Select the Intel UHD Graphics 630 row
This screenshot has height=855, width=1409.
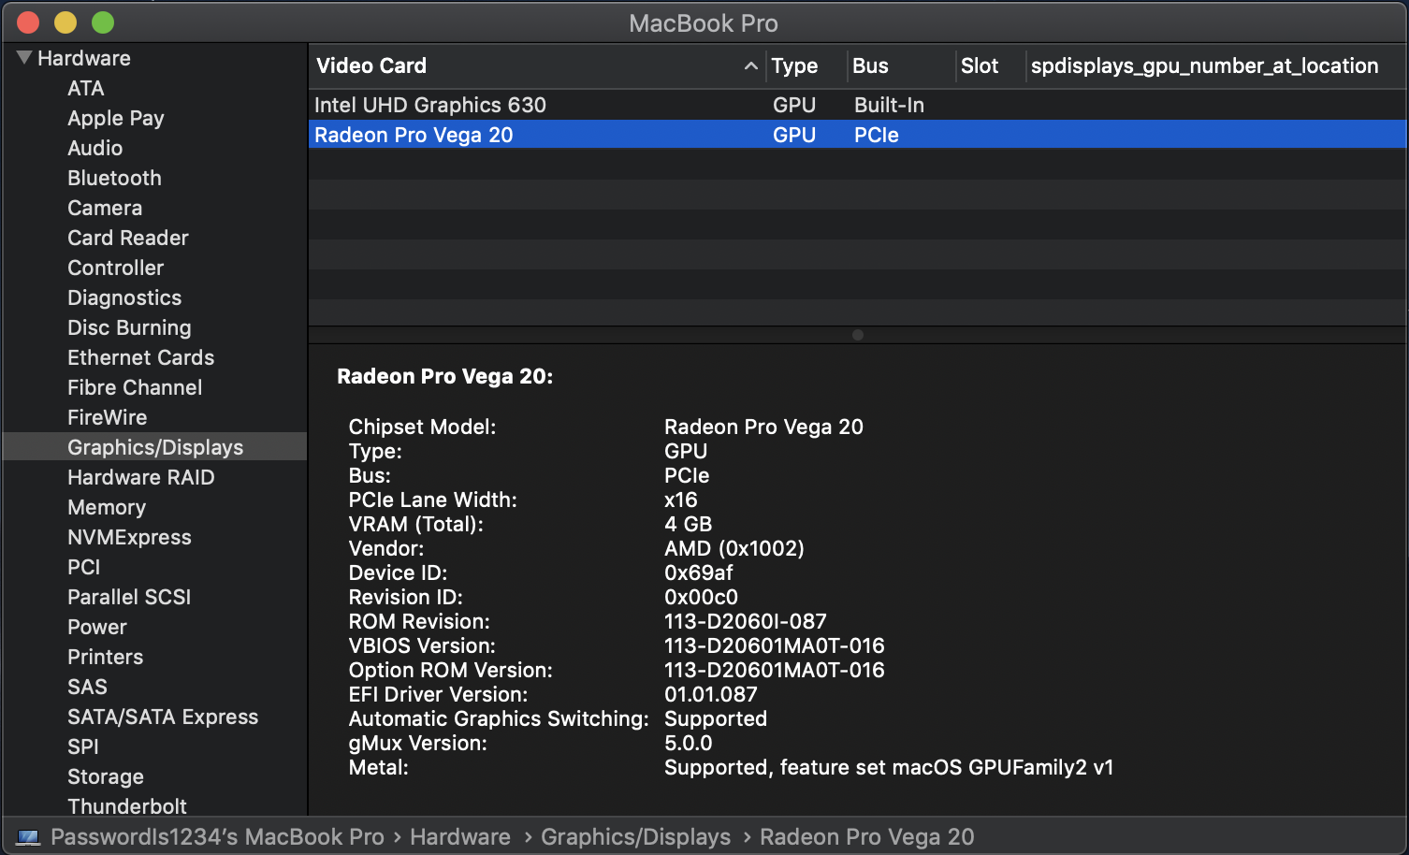(x=858, y=105)
